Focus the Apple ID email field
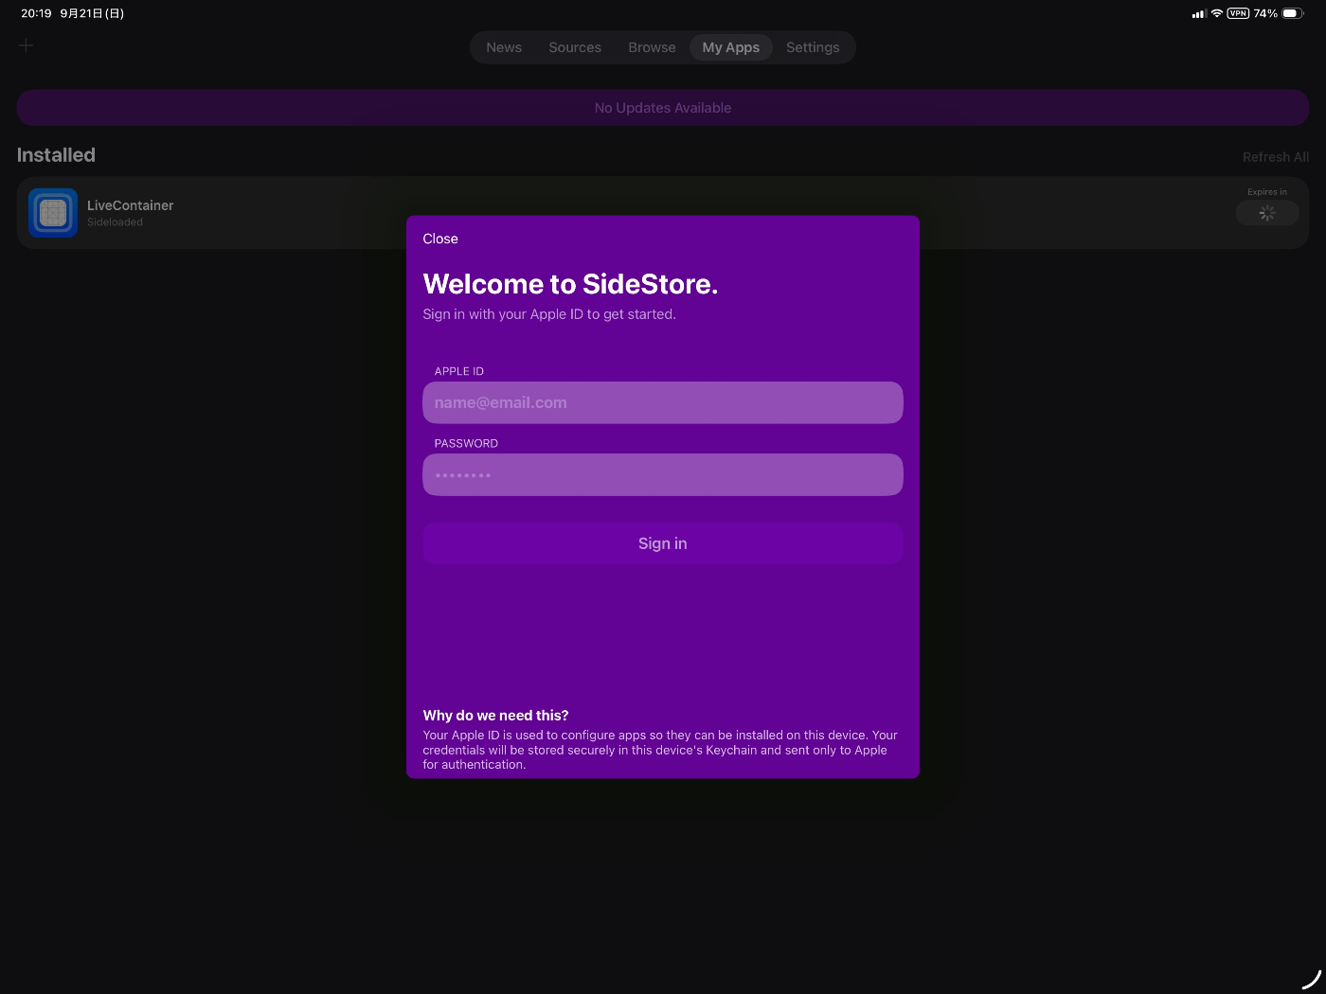This screenshot has width=1326, height=994. click(663, 402)
